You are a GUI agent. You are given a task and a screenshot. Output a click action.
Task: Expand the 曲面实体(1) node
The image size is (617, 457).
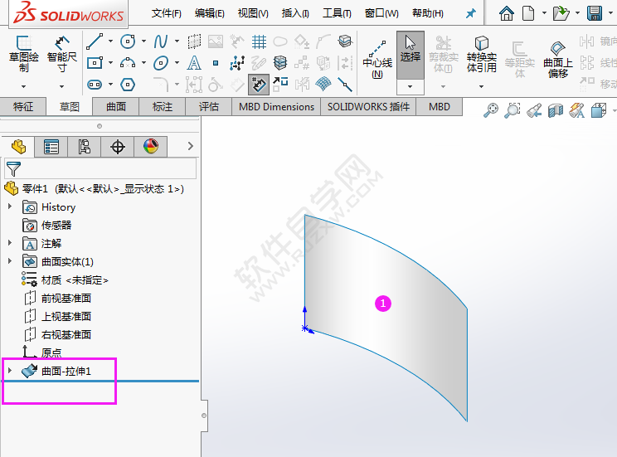click(x=10, y=260)
